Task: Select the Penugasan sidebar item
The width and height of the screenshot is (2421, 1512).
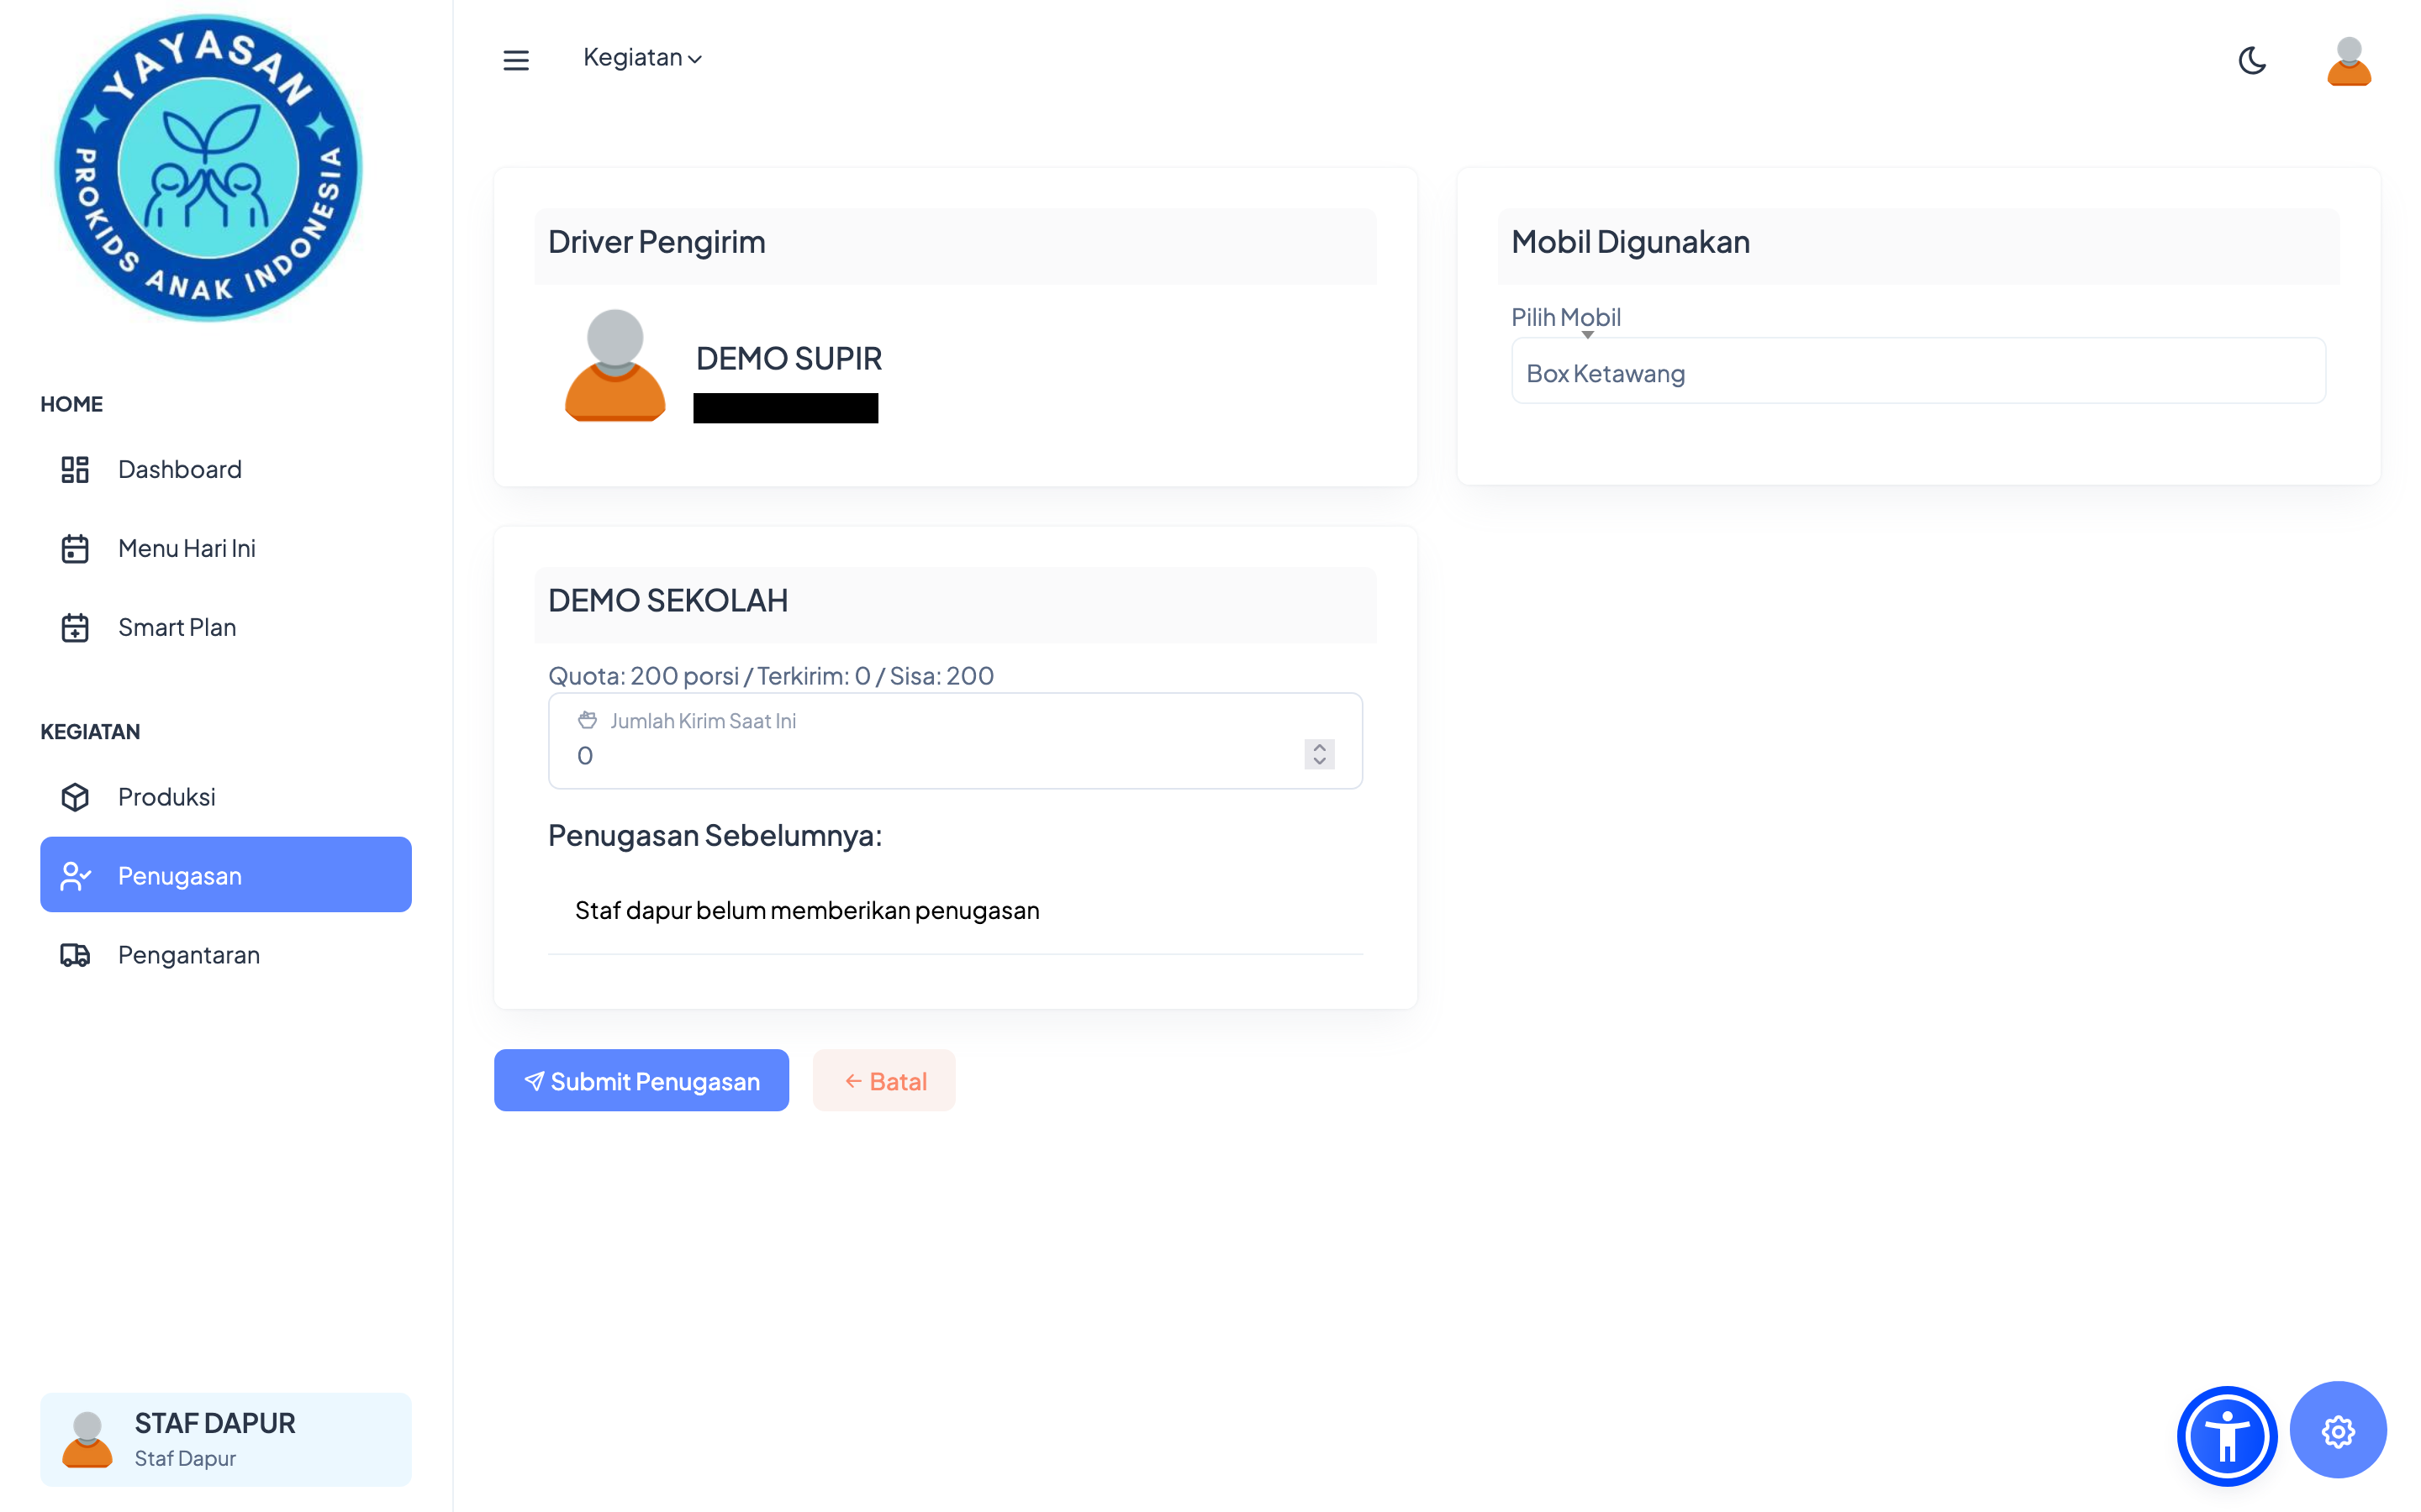Action: click(226, 875)
